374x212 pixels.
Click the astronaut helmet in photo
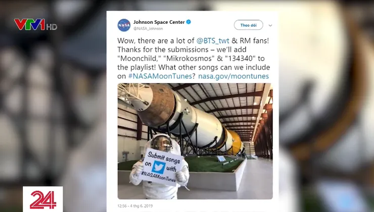coord(162,142)
